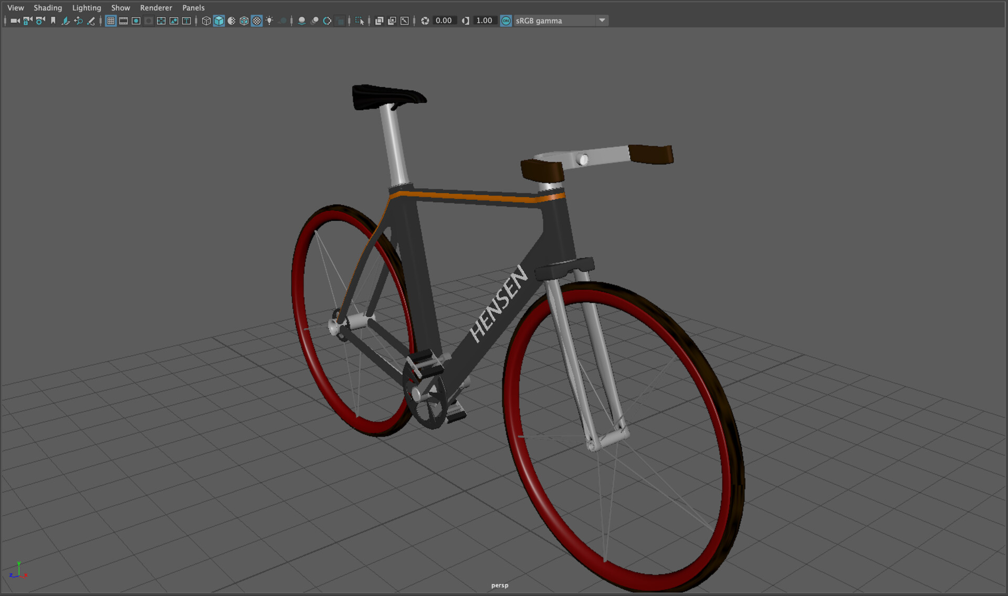
Task: Activate isolate select mode
Action: [361, 21]
